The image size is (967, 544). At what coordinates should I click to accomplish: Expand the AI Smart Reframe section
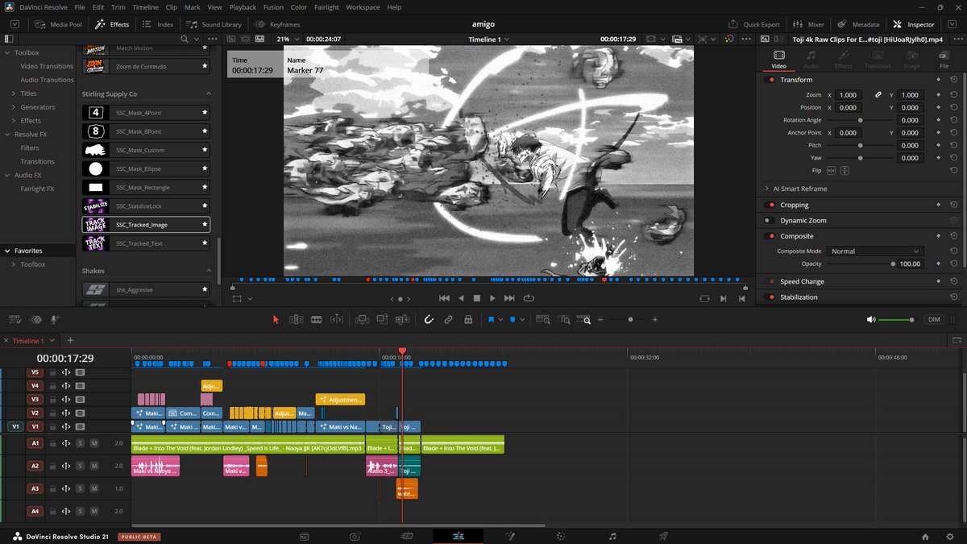coord(766,189)
